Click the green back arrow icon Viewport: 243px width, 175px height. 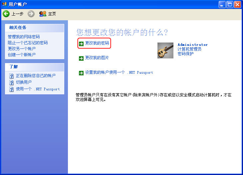(6, 14)
